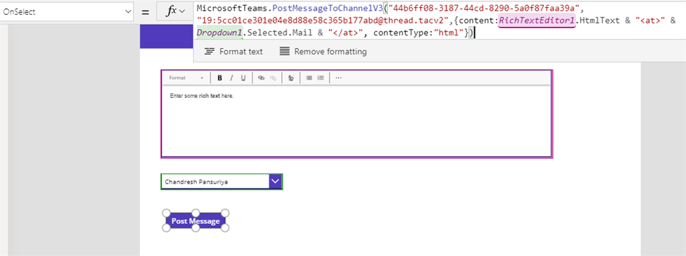Open the Format paragraph dropdown in the editor

(x=186, y=78)
